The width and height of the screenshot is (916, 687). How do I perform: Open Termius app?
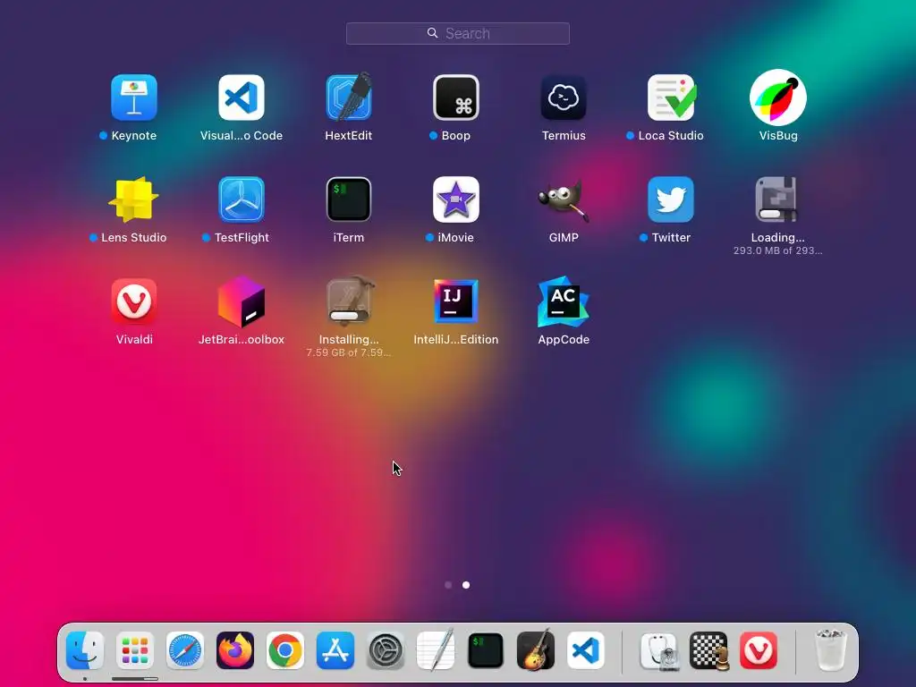tap(564, 98)
